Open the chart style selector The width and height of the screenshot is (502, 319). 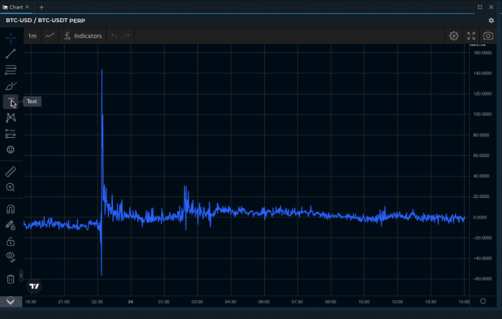point(50,36)
